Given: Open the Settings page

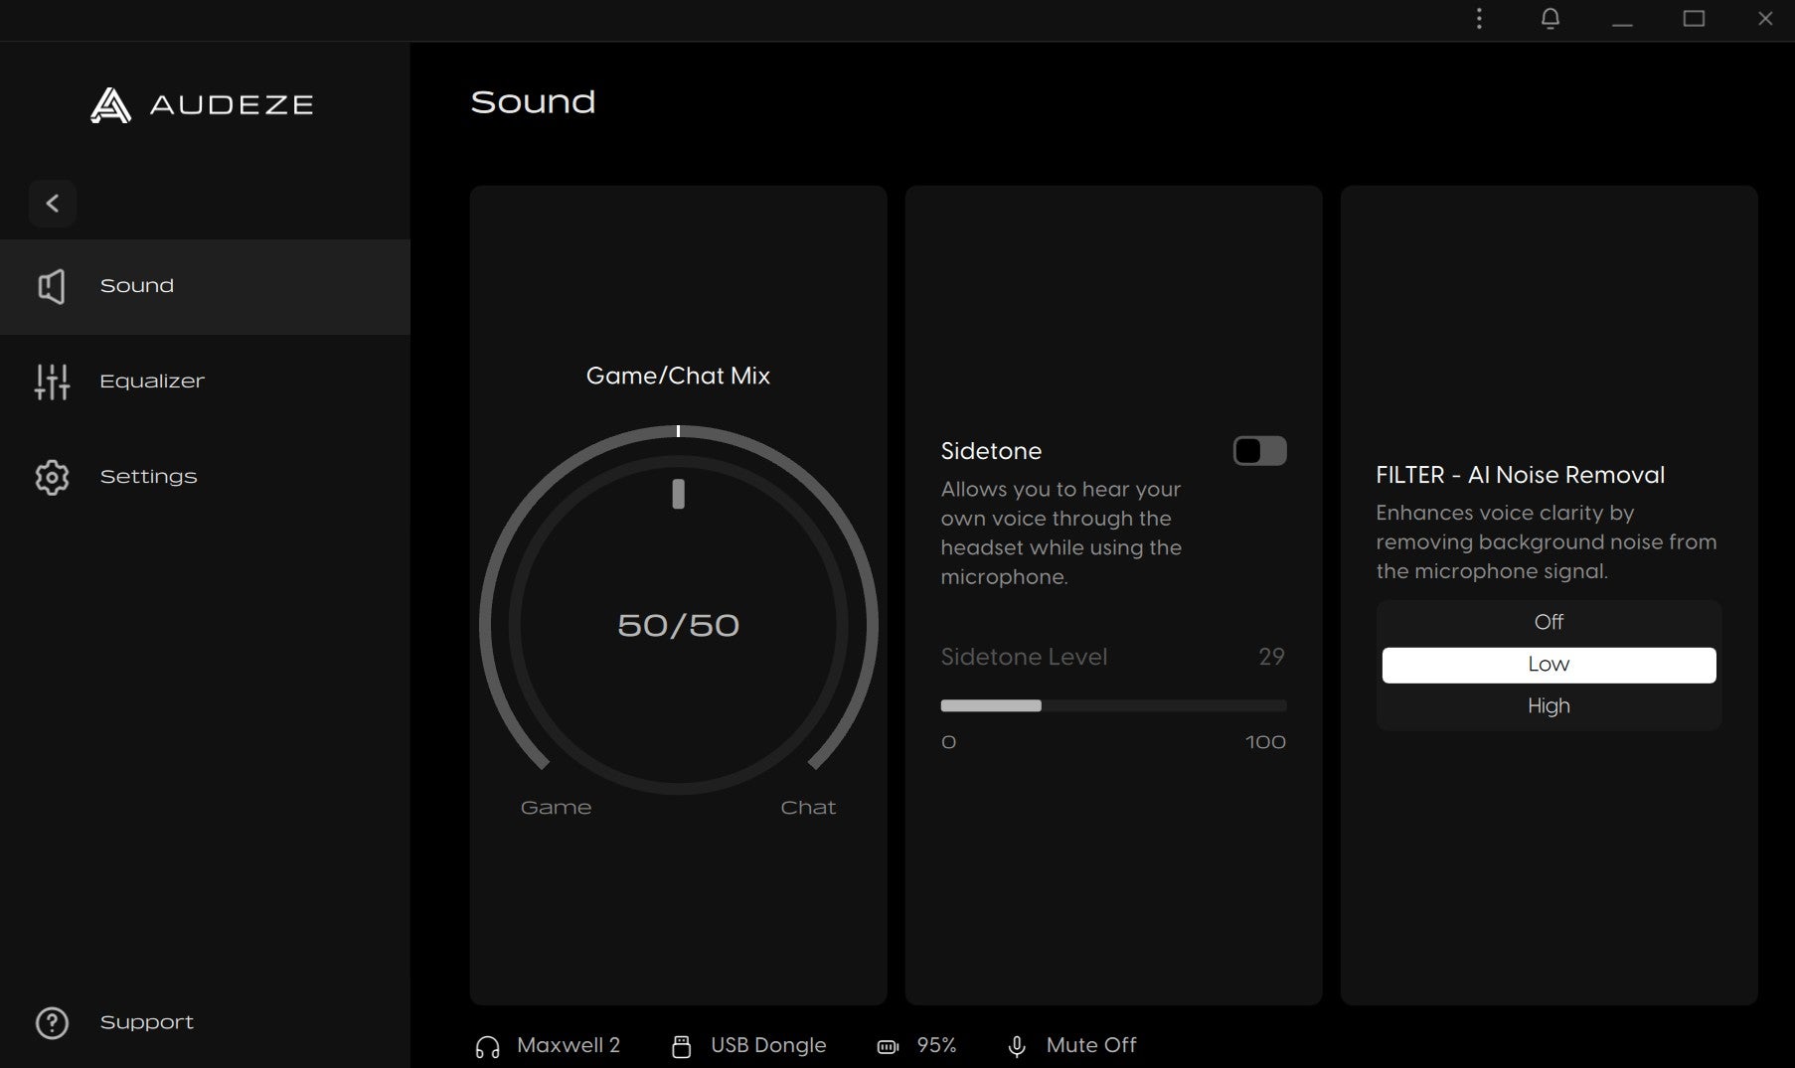Looking at the screenshot, I should tap(149, 477).
